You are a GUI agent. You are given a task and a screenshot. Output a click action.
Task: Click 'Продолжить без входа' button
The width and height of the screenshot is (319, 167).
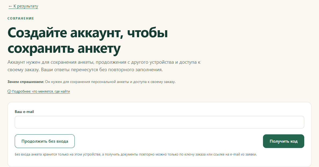(x=45, y=141)
